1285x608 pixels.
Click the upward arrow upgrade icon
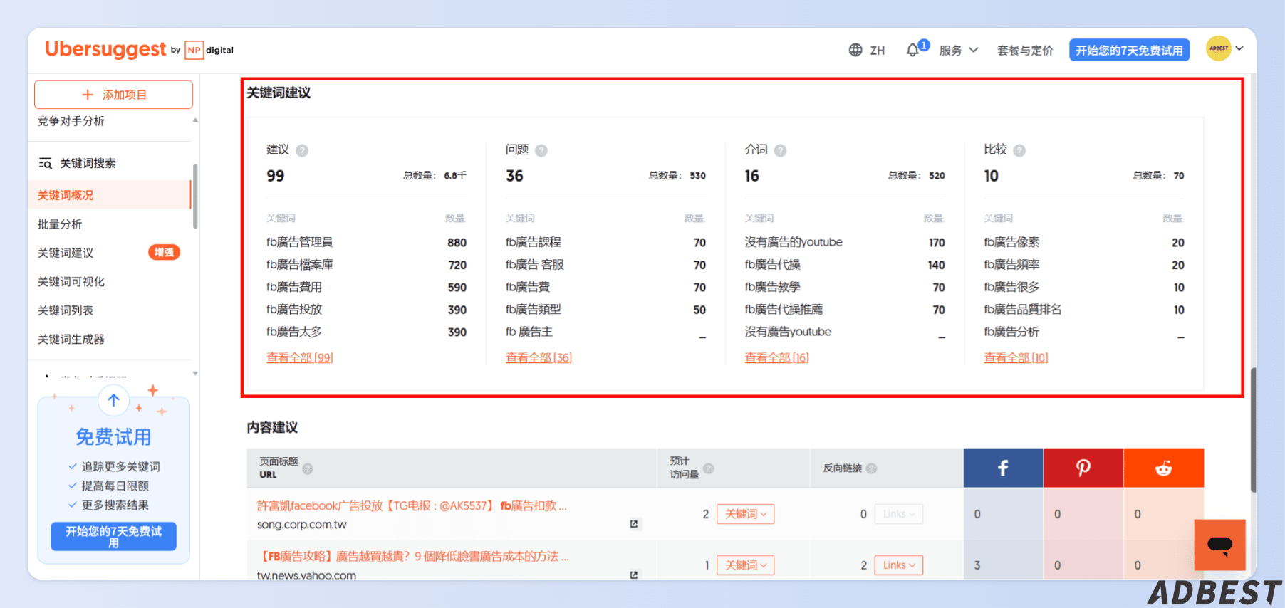click(113, 401)
